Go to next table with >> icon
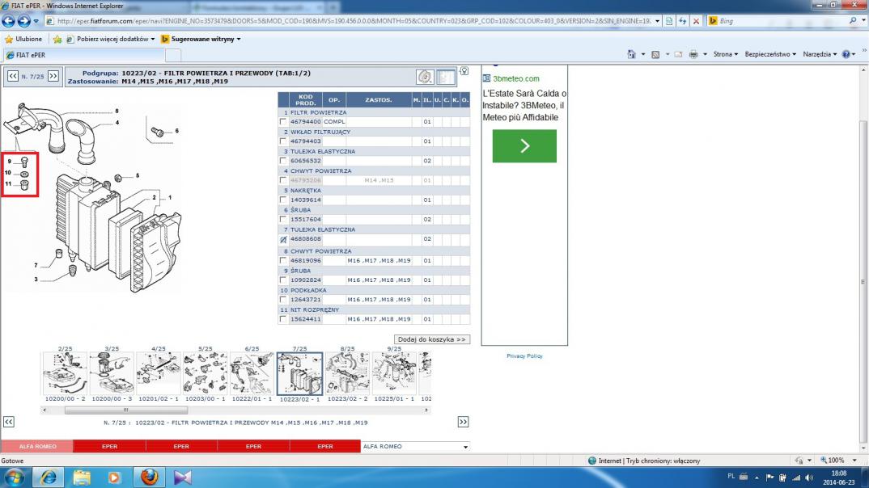The height and width of the screenshot is (488, 869). [x=53, y=77]
